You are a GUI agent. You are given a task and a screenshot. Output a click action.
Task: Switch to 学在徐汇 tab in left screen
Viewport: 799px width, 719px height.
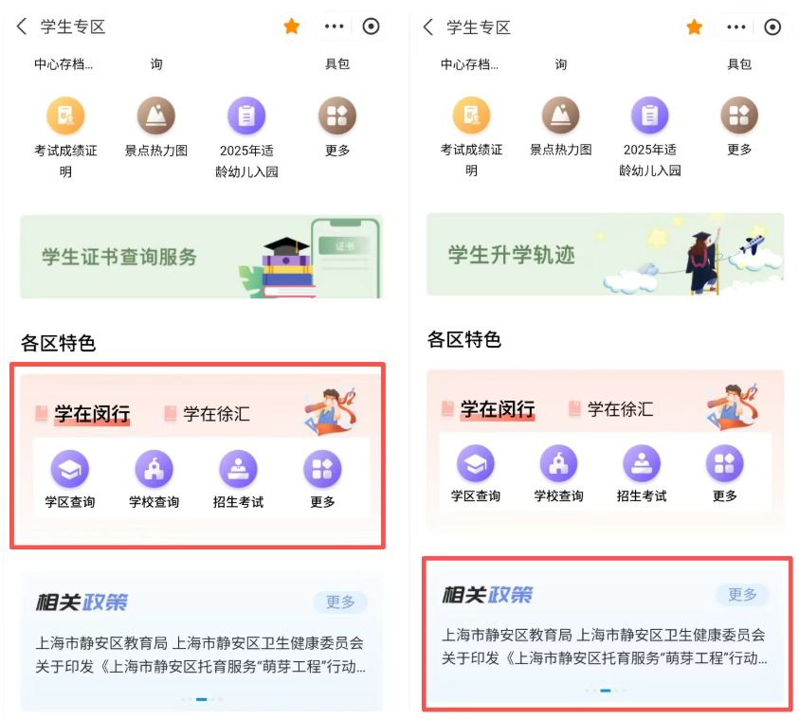216,414
